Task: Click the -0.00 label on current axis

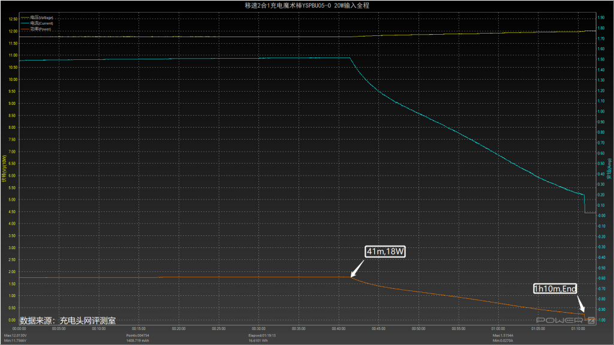Action: [x=601, y=216]
